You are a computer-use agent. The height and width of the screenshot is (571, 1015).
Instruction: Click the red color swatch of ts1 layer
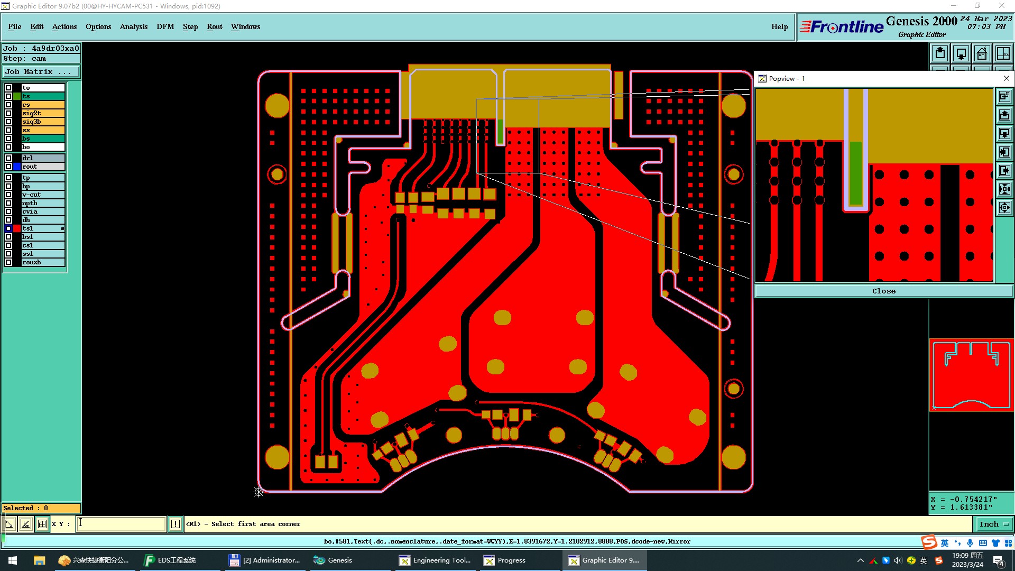[x=17, y=228]
